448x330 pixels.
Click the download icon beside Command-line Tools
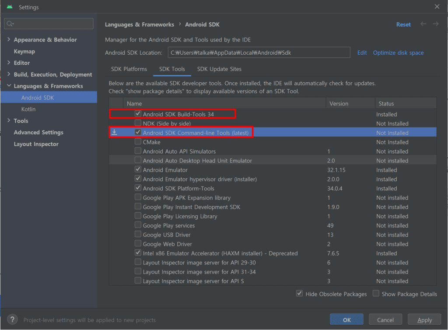coord(114,132)
